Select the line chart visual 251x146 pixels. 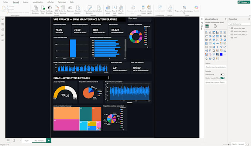206,36
